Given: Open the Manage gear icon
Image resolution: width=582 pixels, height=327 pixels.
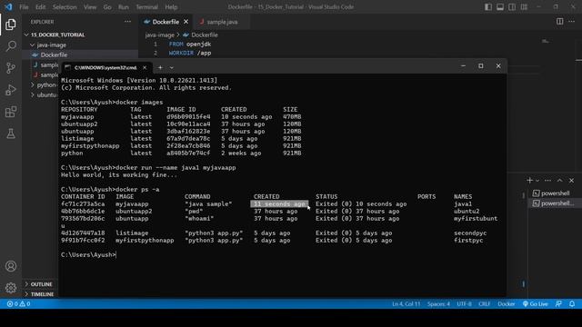Looking at the screenshot, I should [11, 288].
